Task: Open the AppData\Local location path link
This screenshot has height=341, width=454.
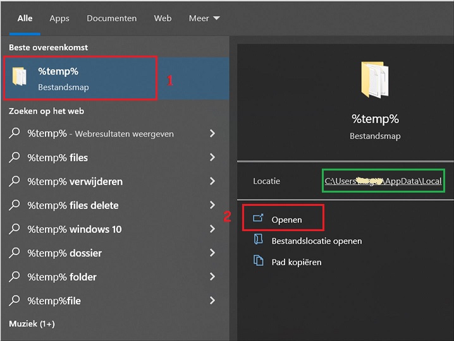Action: [383, 181]
